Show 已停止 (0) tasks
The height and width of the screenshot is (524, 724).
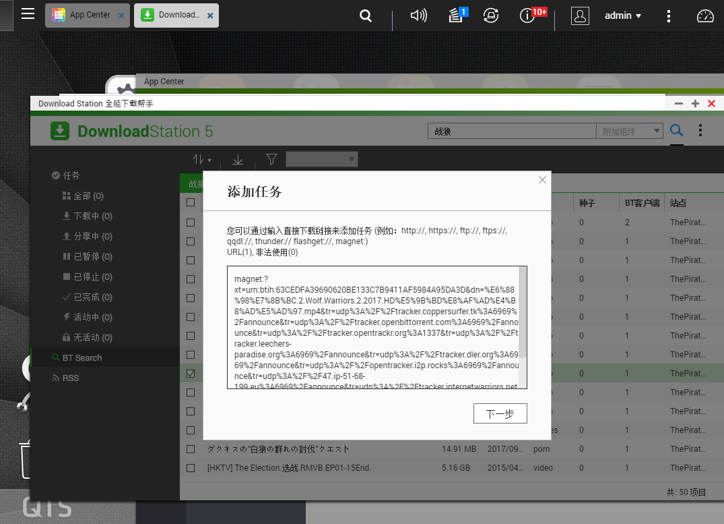[88, 277]
